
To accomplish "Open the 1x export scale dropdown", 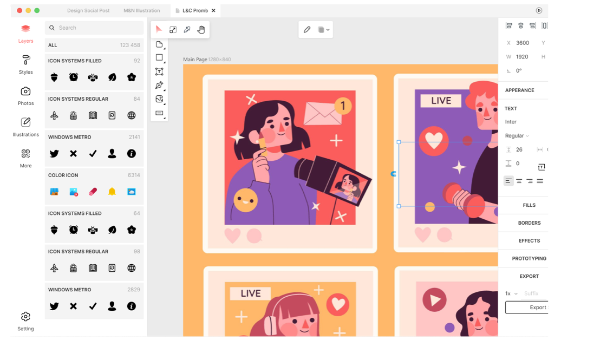I will [x=511, y=293].
